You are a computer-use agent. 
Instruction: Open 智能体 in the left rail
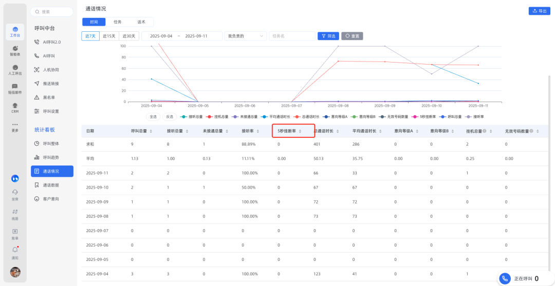click(x=15, y=50)
